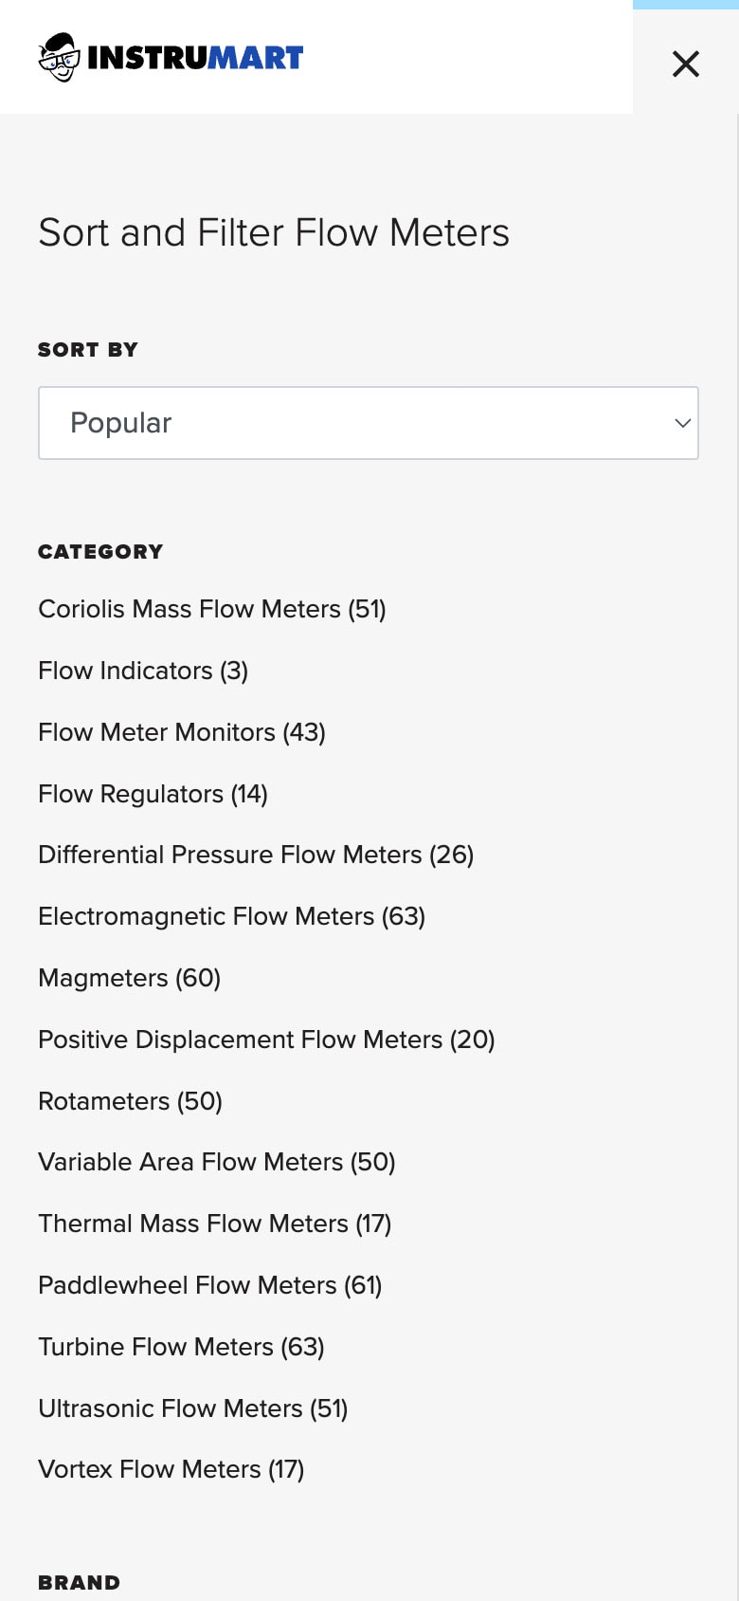This screenshot has height=1601, width=739.
Task: Filter by Variable Area Flow Meters
Action: tap(217, 1162)
